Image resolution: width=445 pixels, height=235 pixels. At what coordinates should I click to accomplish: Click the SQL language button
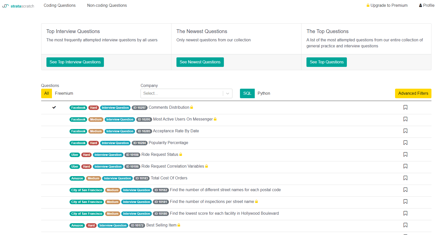[247, 93]
